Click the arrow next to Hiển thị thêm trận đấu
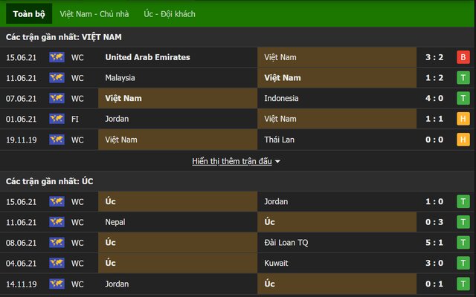Image resolution: width=476 pixels, height=297 pixels. [278, 161]
